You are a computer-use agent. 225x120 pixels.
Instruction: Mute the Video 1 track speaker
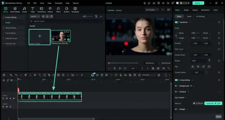coord(7,98)
